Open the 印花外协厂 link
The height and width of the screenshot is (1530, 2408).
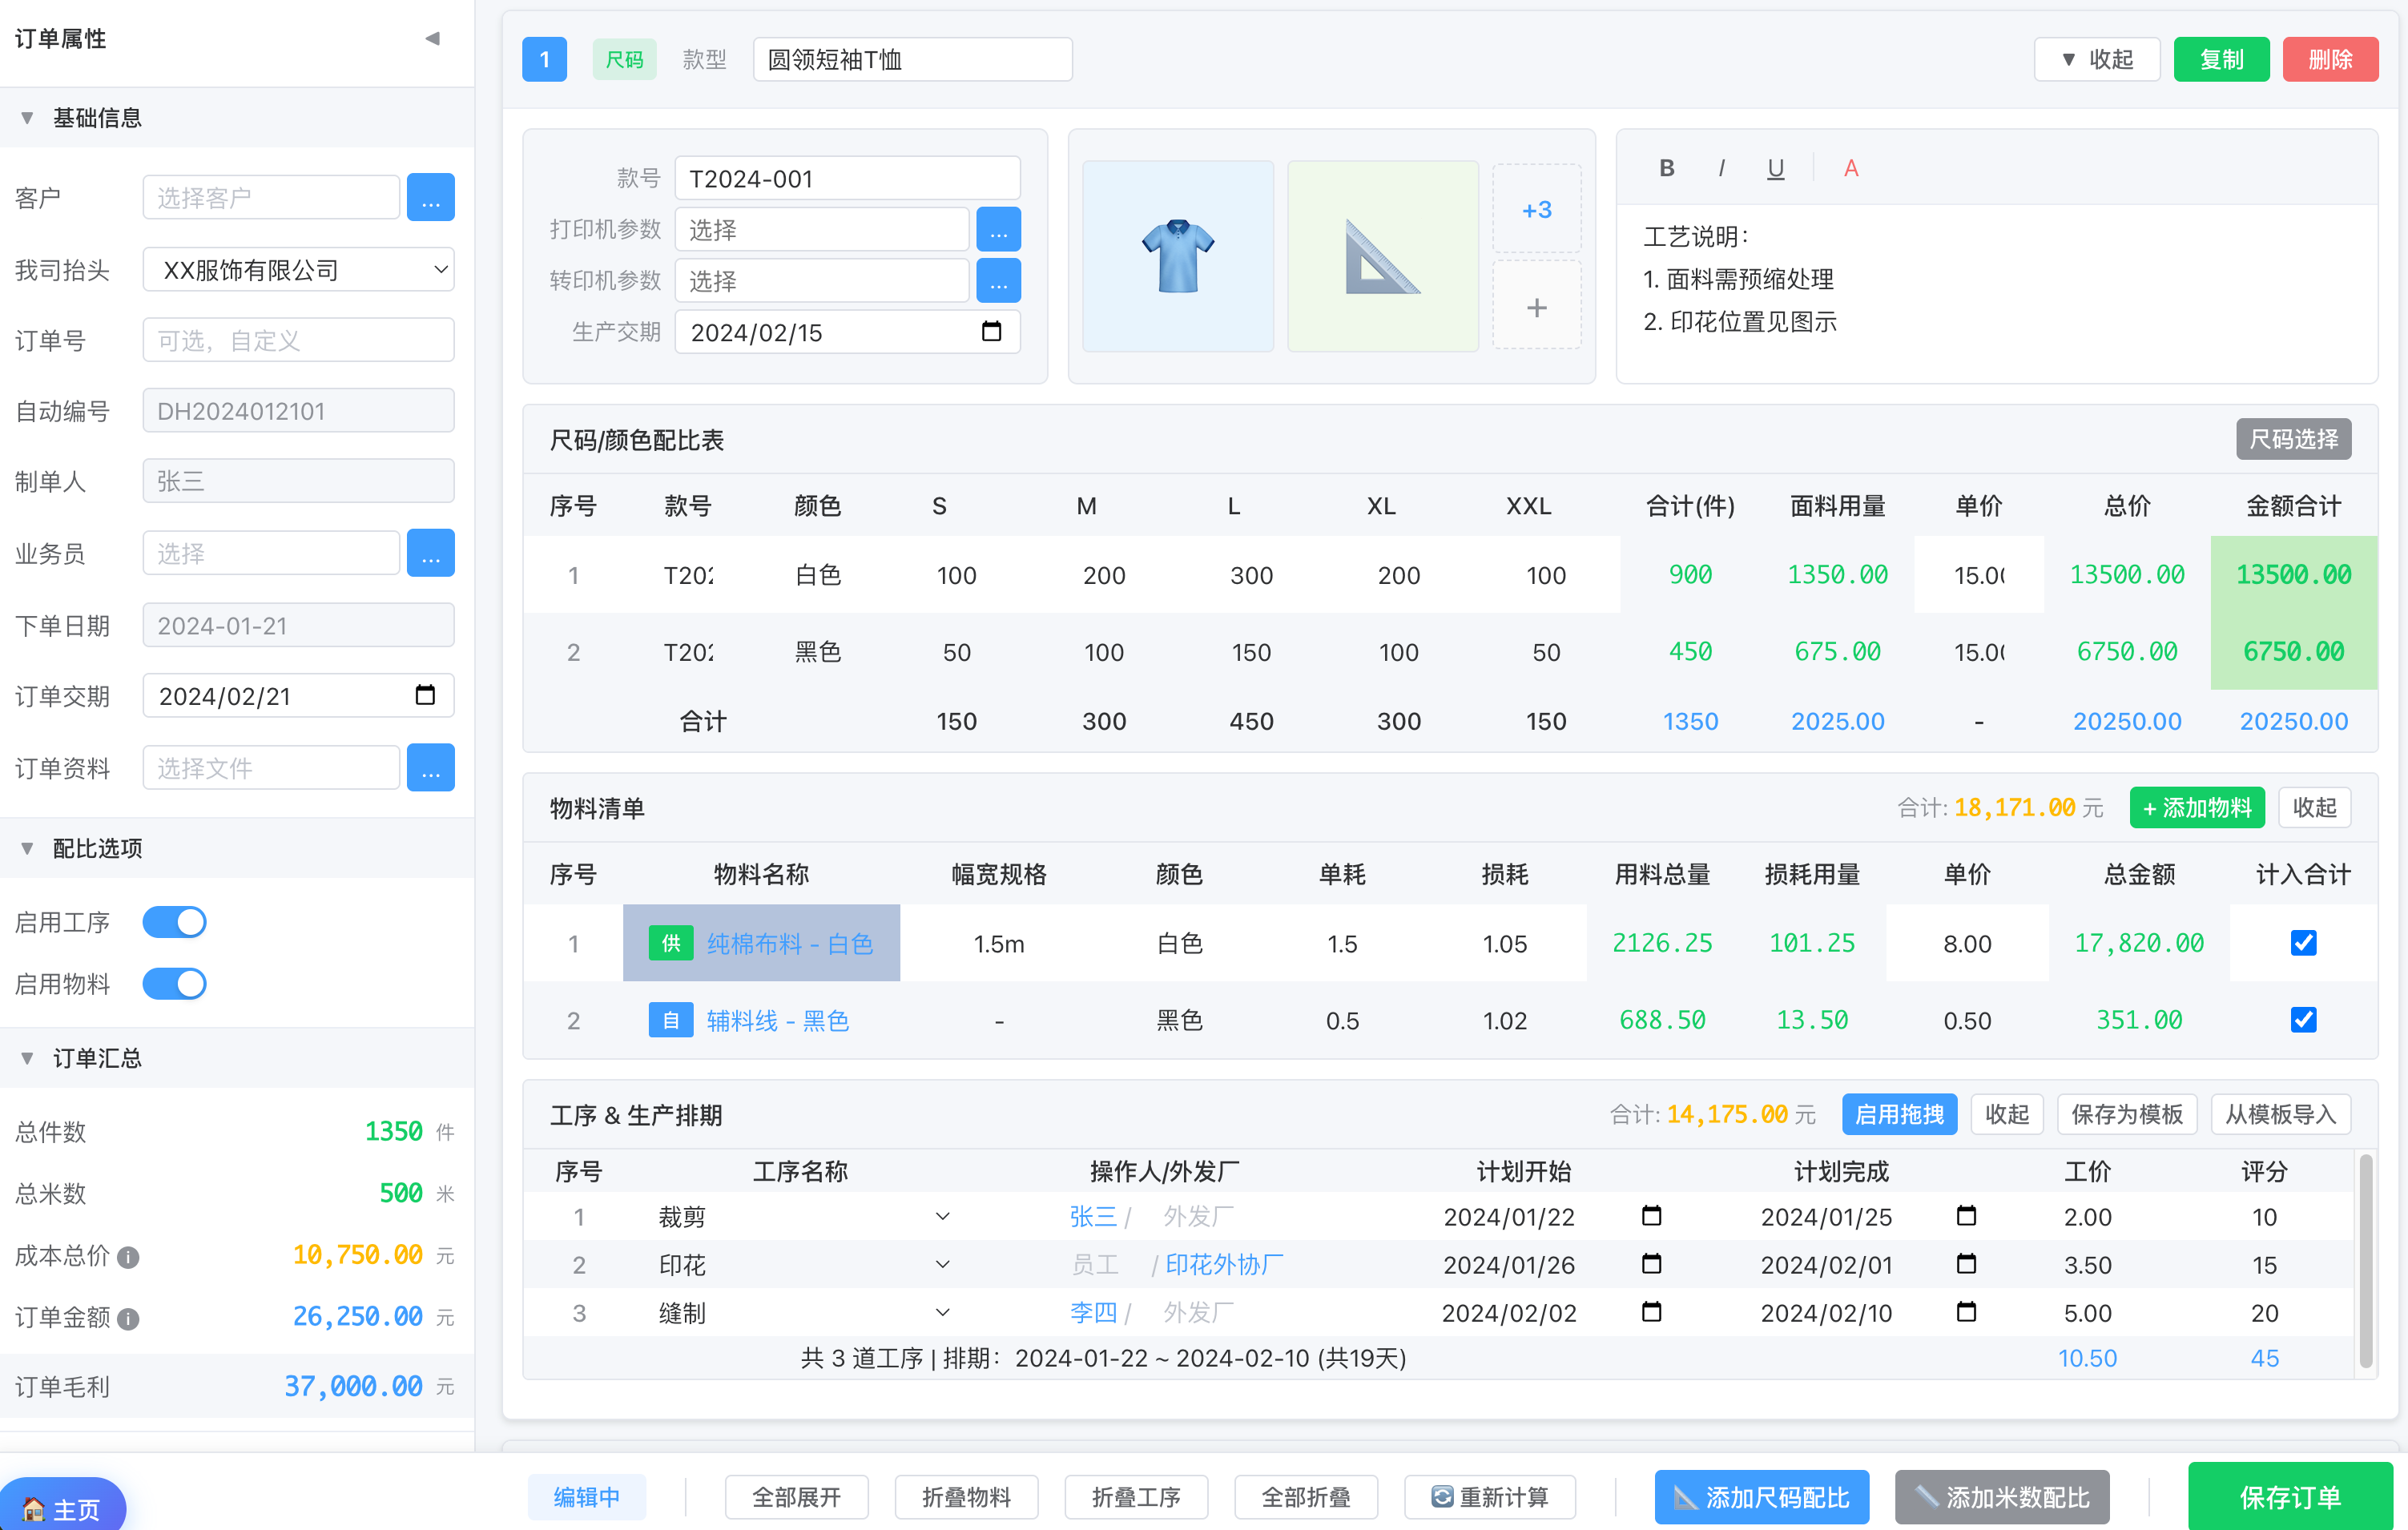[1222, 1264]
